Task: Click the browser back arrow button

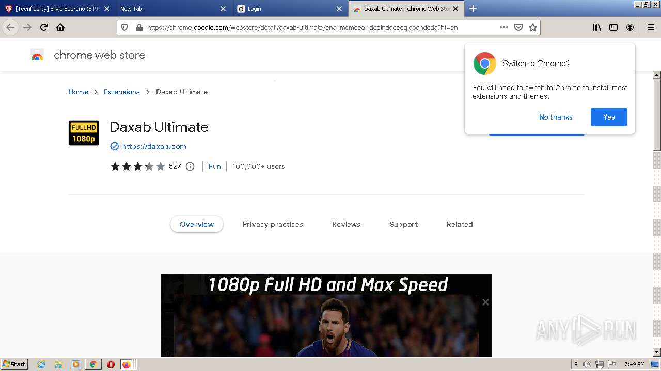Action: 10,27
